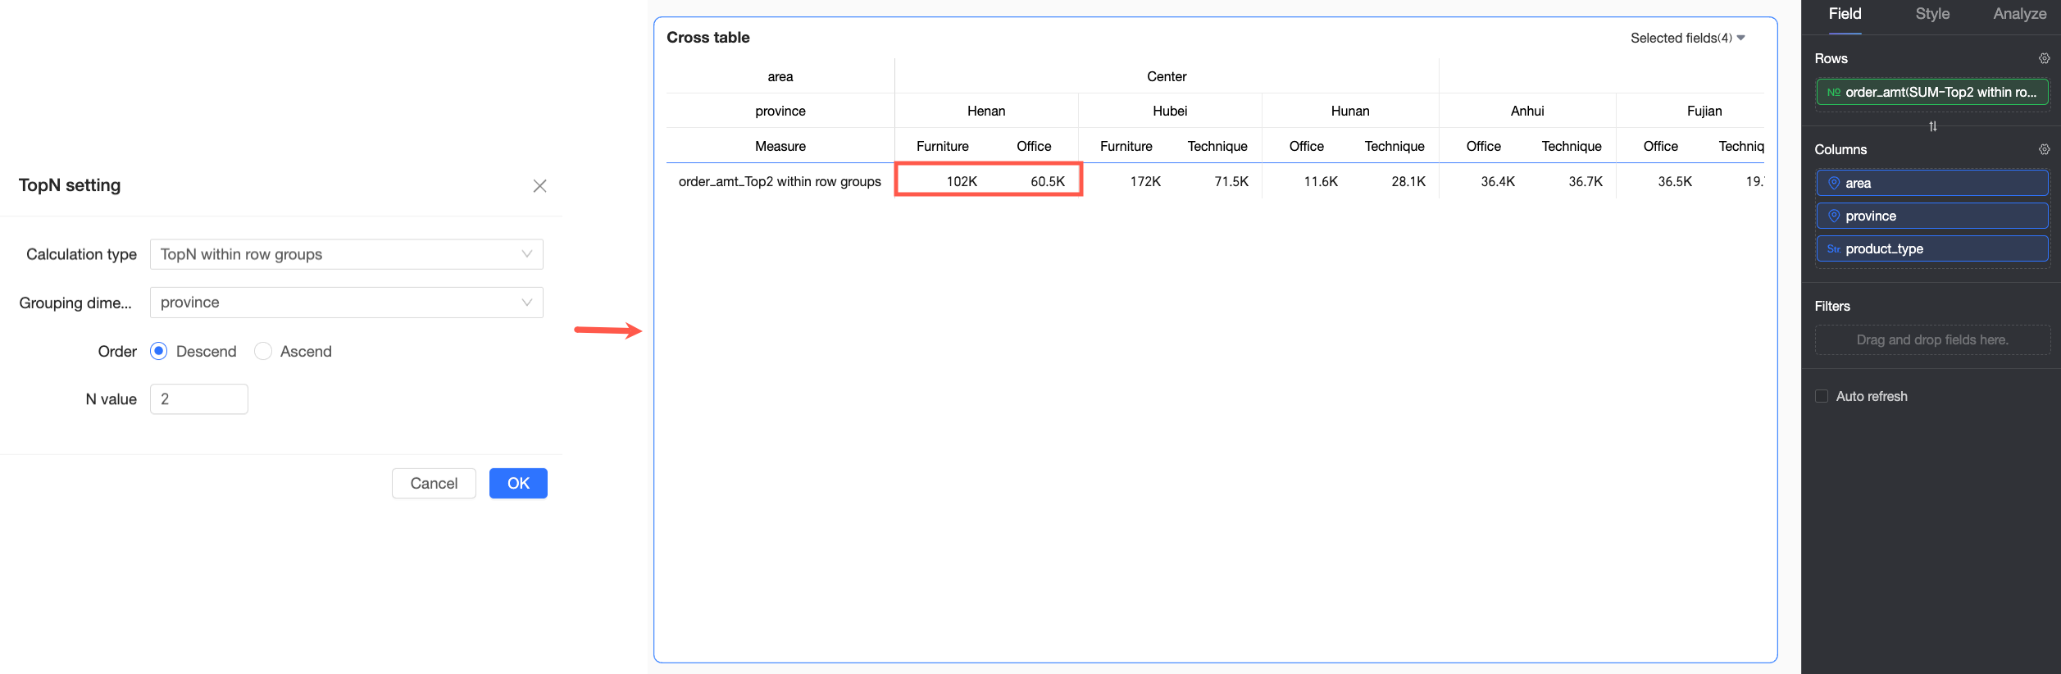Click the Furniture header under Henan
This screenshot has height=674, width=2061.
point(943,146)
